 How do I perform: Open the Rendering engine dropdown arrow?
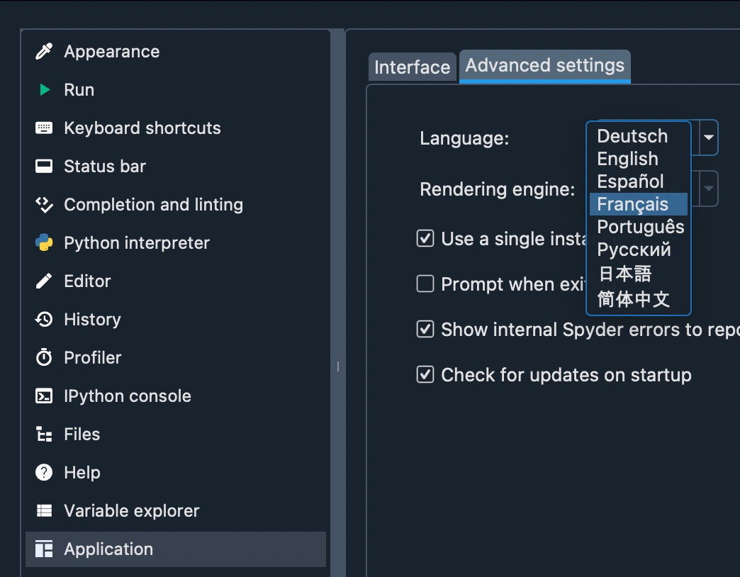pos(708,189)
